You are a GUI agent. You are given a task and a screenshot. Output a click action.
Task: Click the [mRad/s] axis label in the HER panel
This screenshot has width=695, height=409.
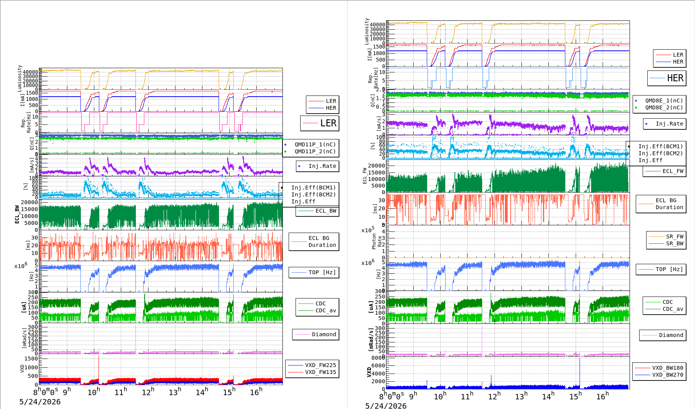click(x=371, y=339)
